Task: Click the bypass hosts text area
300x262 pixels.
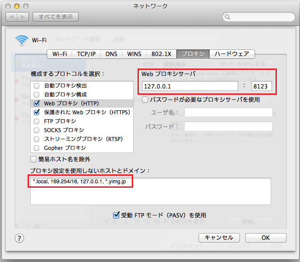Action: tap(150, 191)
